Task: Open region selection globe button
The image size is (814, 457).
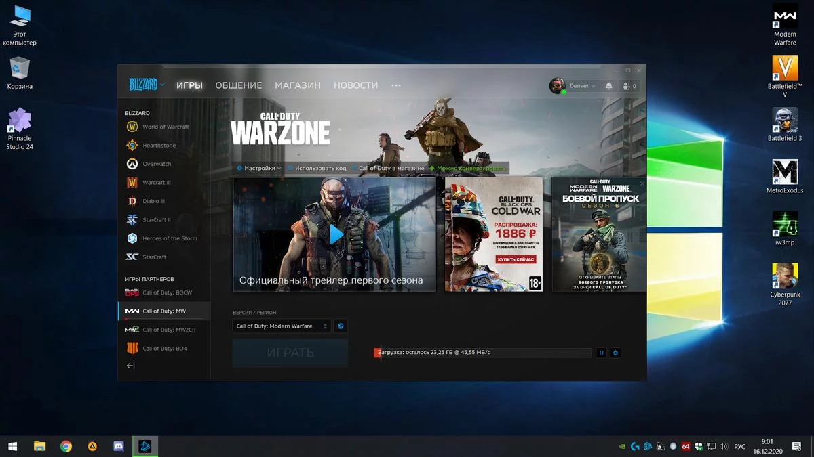Action: (341, 326)
